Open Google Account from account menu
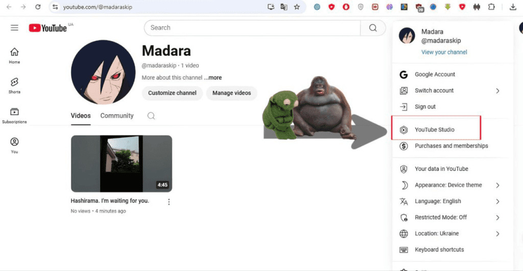 click(453, 75)
